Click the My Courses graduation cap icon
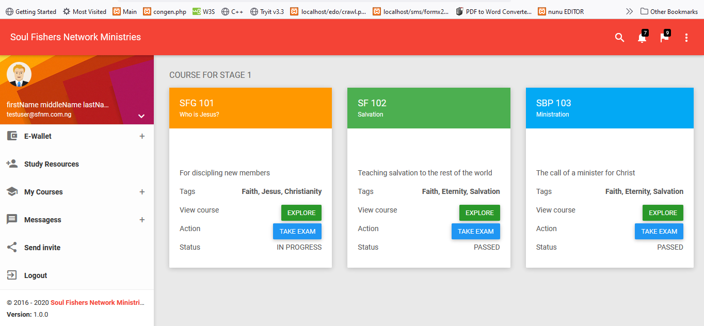704x326 pixels. [x=12, y=192]
